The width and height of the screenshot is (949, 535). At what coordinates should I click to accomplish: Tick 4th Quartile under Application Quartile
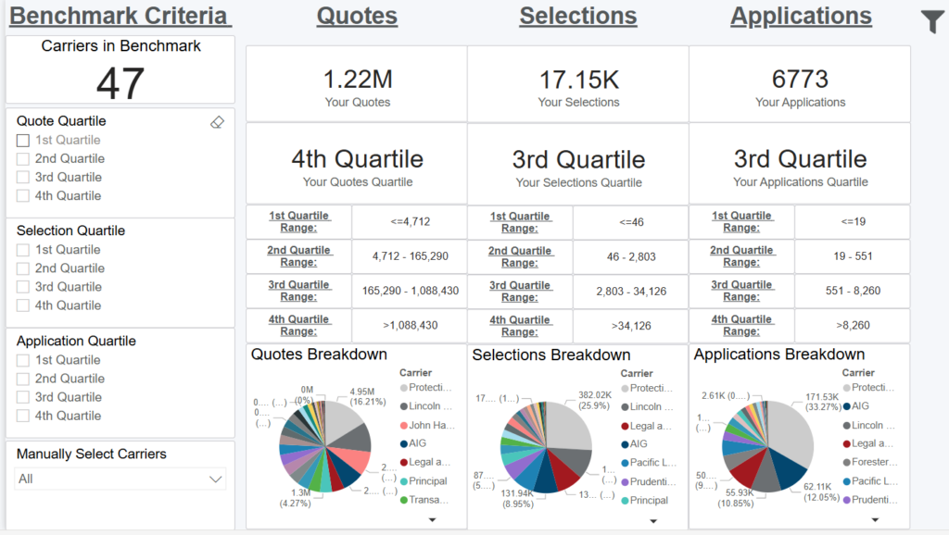pyautogui.click(x=23, y=416)
